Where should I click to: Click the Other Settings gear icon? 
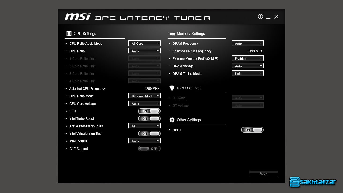tap(172, 120)
